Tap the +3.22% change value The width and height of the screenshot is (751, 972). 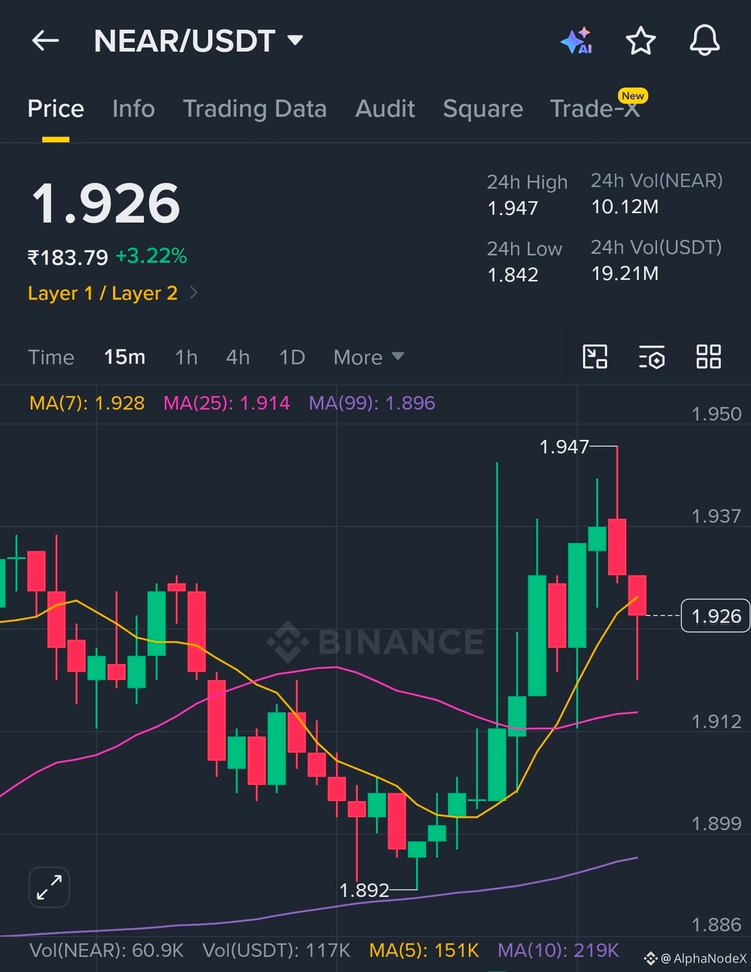(151, 256)
